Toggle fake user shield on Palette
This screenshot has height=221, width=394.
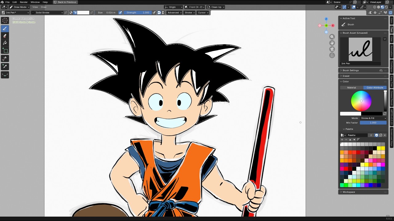(376, 135)
